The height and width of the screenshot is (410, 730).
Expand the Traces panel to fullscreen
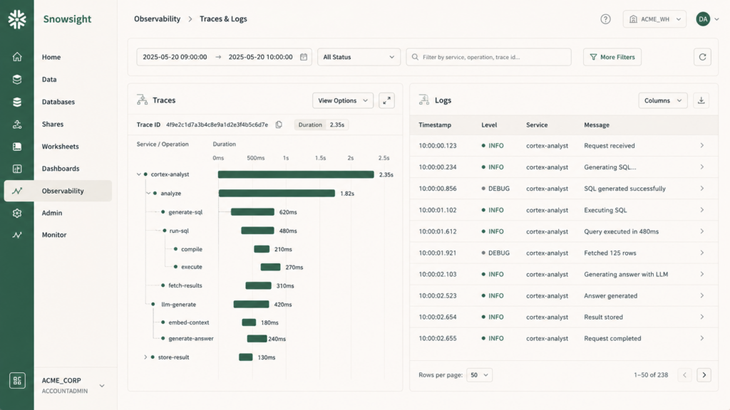386,100
